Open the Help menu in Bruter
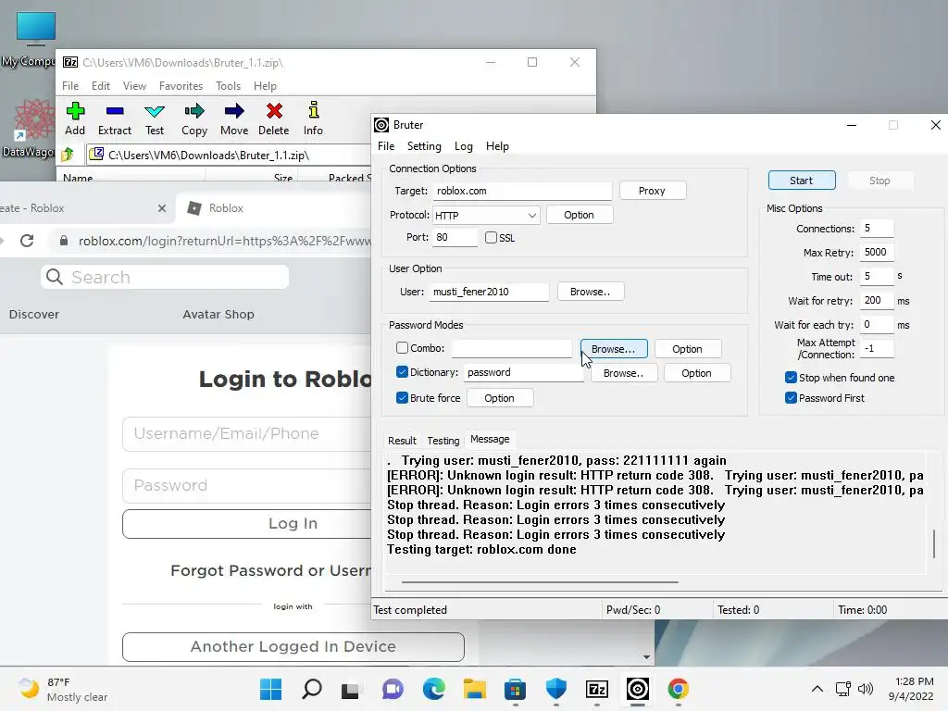 click(x=497, y=146)
